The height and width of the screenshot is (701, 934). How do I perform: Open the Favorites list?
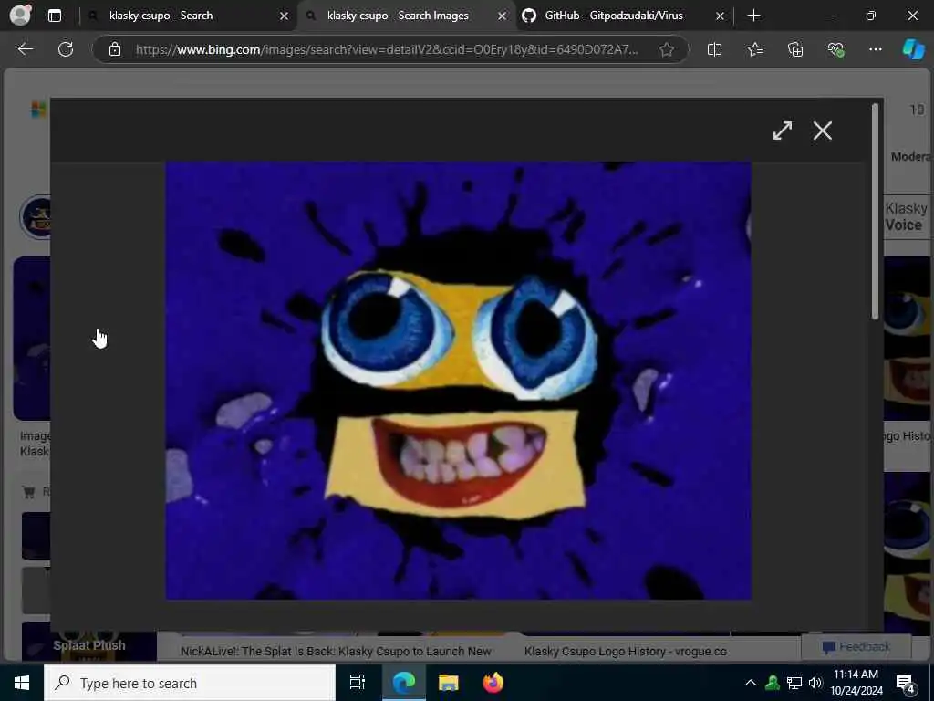(755, 49)
